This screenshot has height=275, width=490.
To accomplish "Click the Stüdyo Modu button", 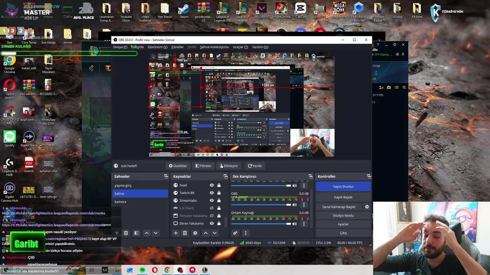I will coord(343,215).
